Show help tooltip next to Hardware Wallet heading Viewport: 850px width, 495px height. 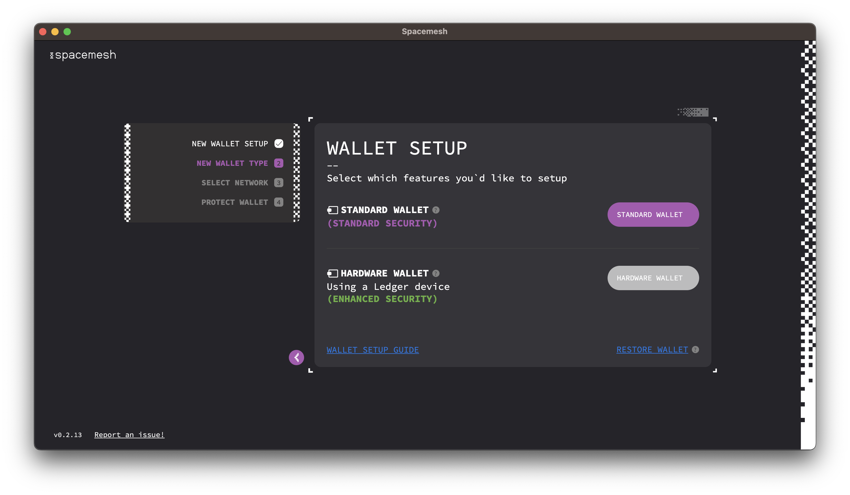pos(436,273)
